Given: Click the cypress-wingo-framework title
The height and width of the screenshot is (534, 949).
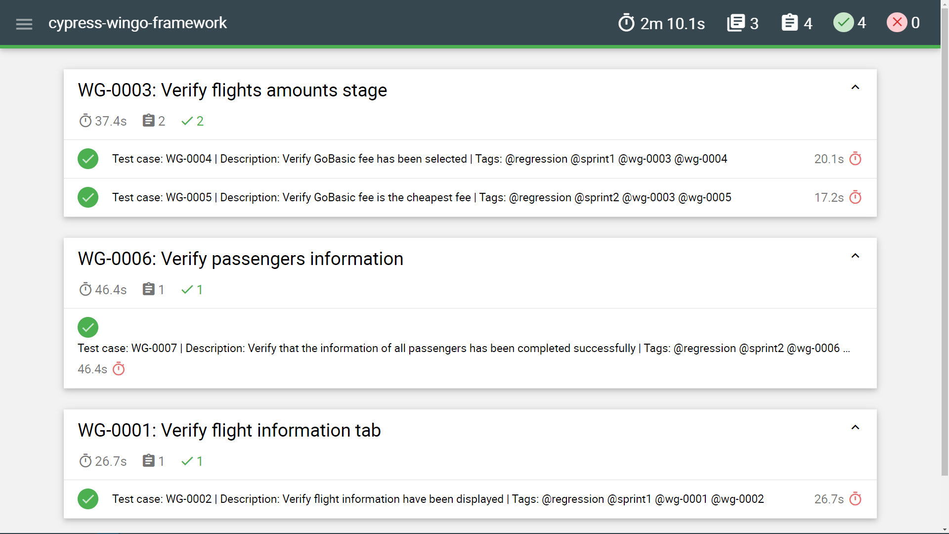Looking at the screenshot, I should tap(138, 23).
